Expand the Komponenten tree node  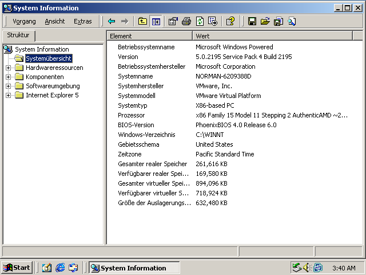click(x=9, y=77)
